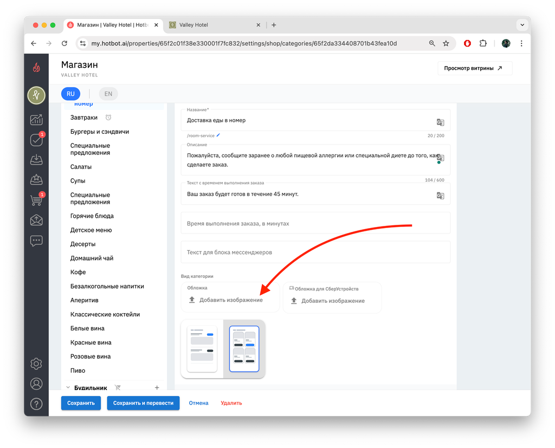The height and width of the screenshot is (448, 555).
Task: Open the Chrome three-dot menu
Action: 521,43
